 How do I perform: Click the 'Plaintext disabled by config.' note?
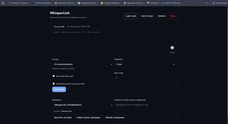[x=63, y=69]
